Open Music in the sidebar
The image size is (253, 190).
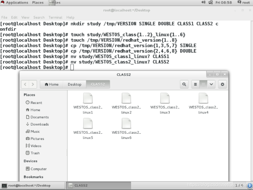click(x=35, y=131)
